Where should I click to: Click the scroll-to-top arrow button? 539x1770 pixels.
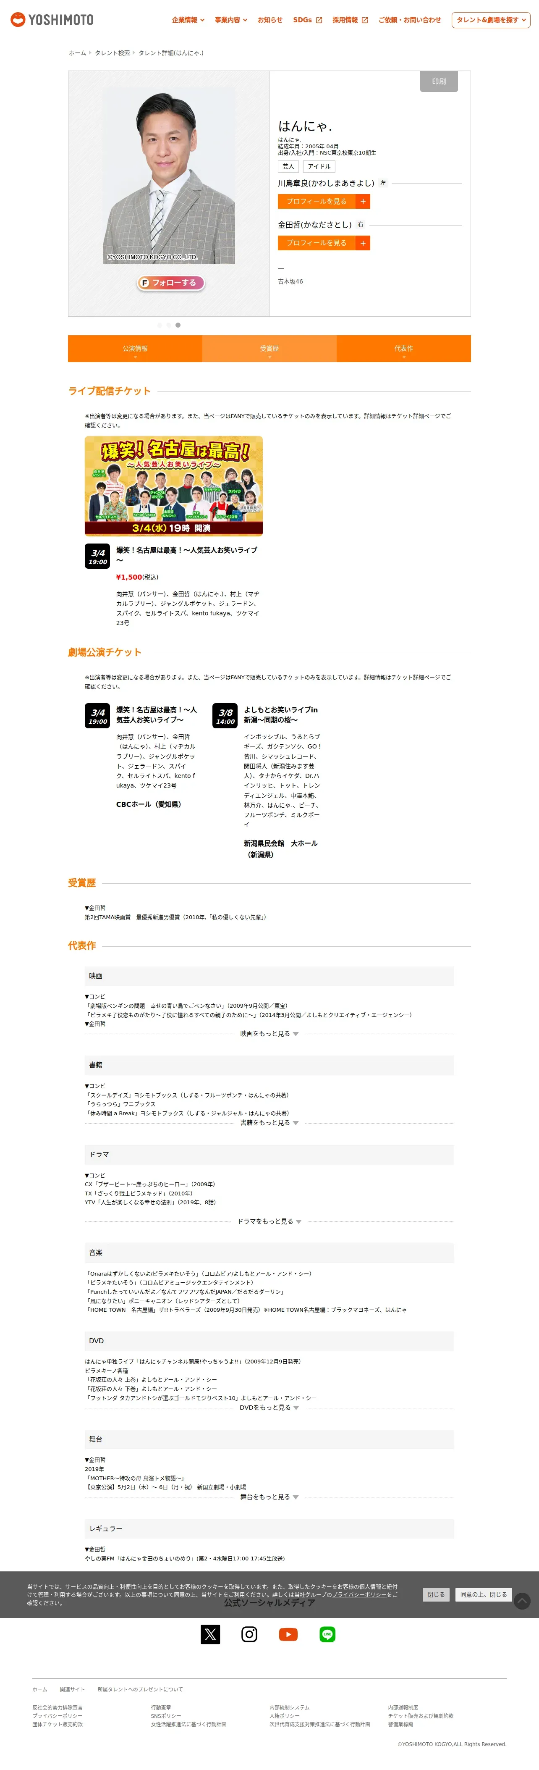coord(523,1601)
